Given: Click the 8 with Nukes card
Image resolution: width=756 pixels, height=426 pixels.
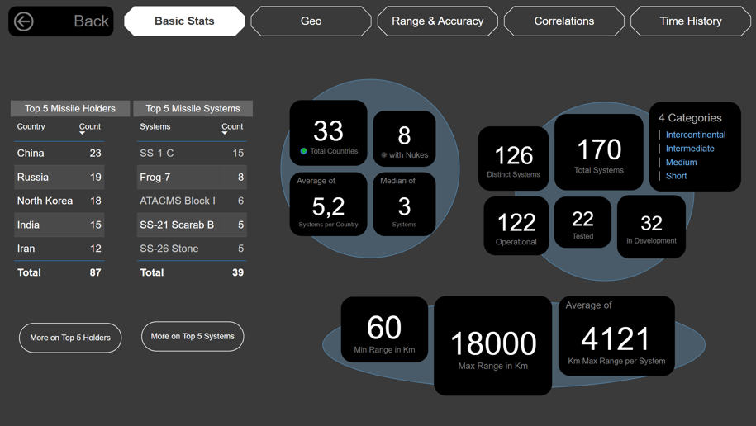Looking at the screenshot, I should pos(404,139).
